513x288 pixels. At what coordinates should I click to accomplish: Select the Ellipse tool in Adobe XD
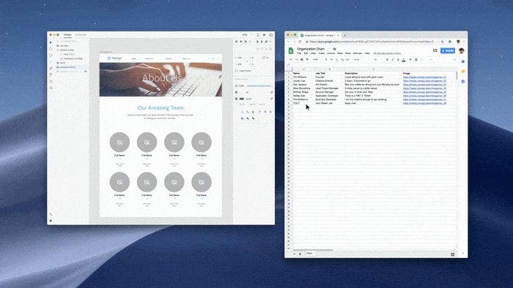[51, 56]
